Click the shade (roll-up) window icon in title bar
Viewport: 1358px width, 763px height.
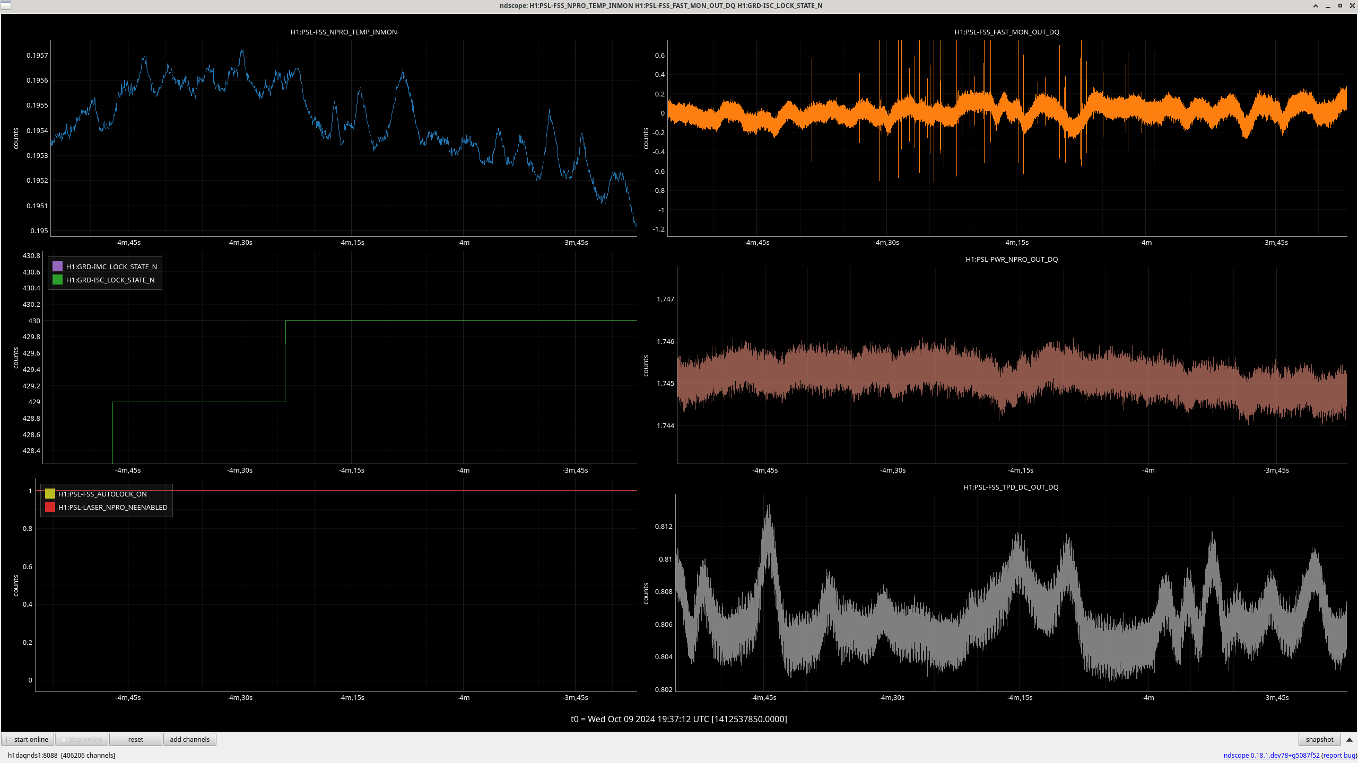click(x=1316, y=6)
